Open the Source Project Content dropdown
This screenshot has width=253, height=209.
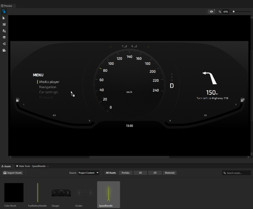89,173
